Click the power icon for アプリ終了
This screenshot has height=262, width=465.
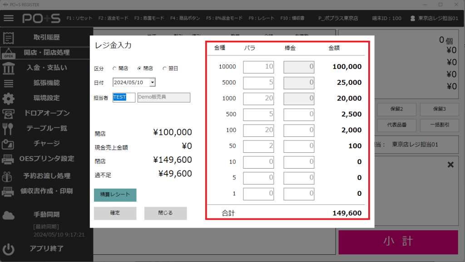click(9, 248)
